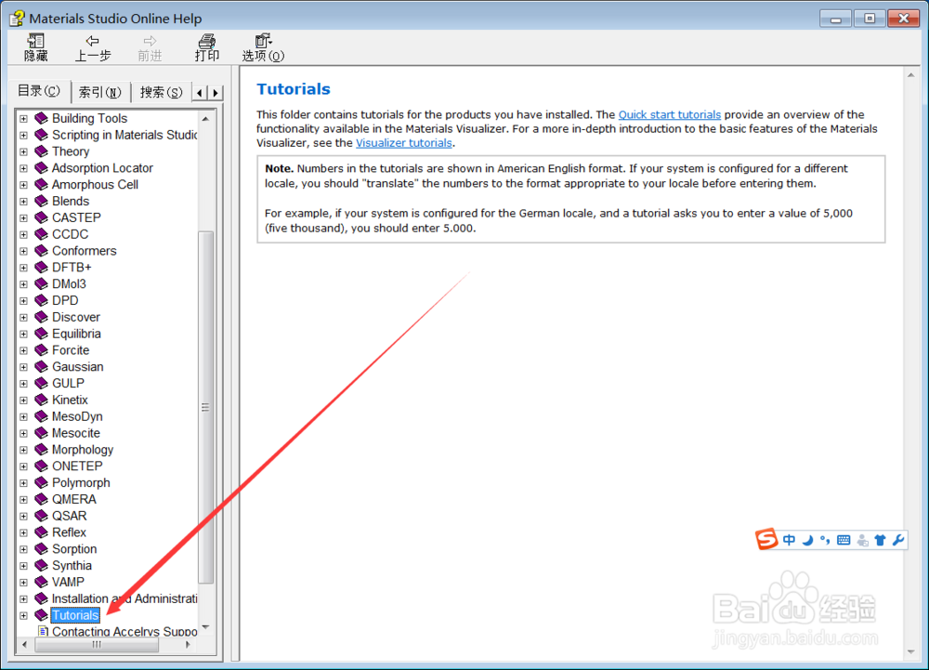929x670 pixels.
Task: Click the DMol3 book icon
Action: coord(41,283)
